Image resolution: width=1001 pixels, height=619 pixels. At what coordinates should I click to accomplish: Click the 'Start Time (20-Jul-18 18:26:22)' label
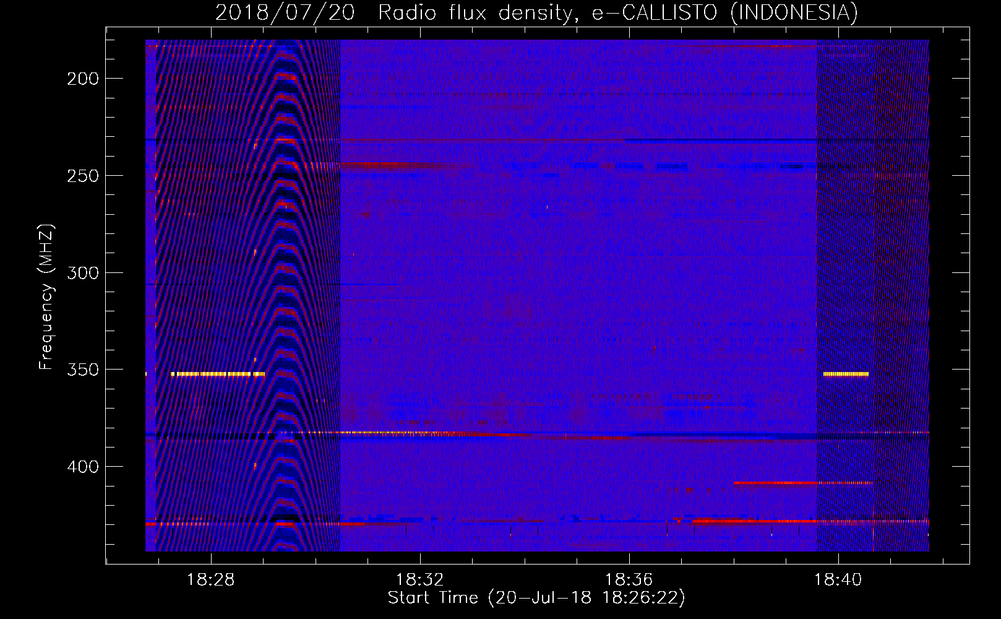pyautogui.click(x=536, y=598)
